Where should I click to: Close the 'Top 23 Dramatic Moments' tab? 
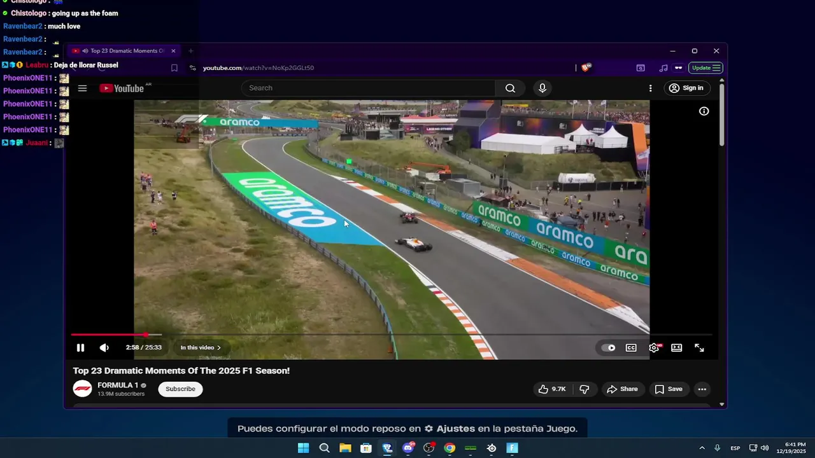click(173, 51)
